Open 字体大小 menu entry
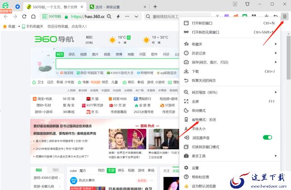This screenshot has height=190, width=291. click(230, 128)
